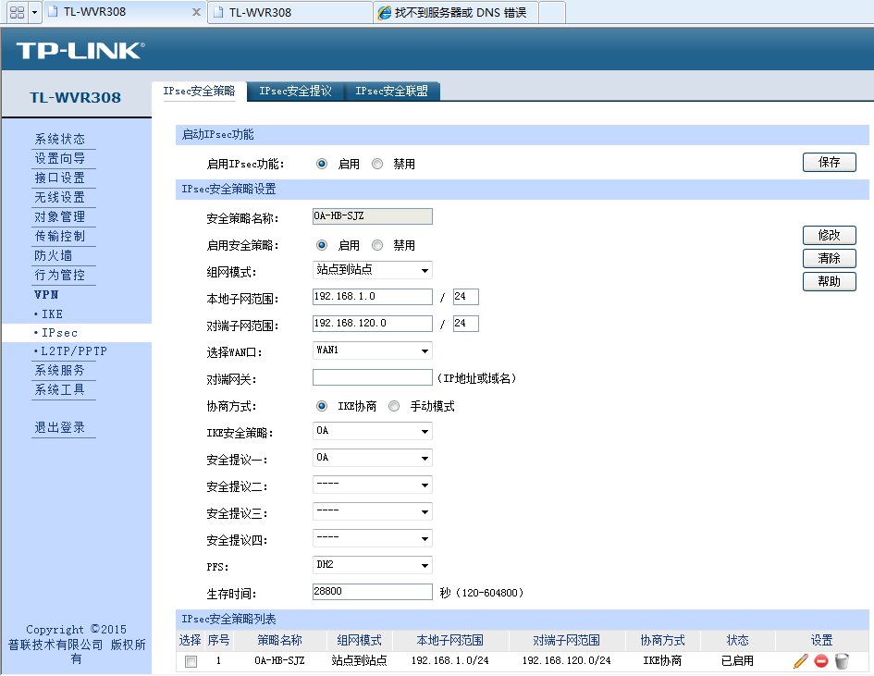Choose 手动模式 negotiation mode

[394, 406]
